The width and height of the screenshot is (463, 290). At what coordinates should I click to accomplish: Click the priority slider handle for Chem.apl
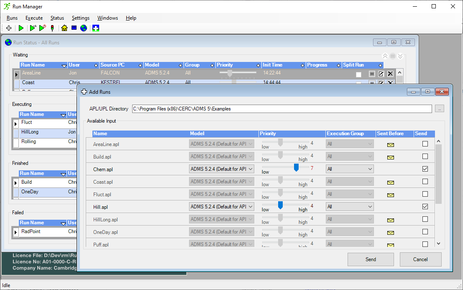tap(296, 167)
